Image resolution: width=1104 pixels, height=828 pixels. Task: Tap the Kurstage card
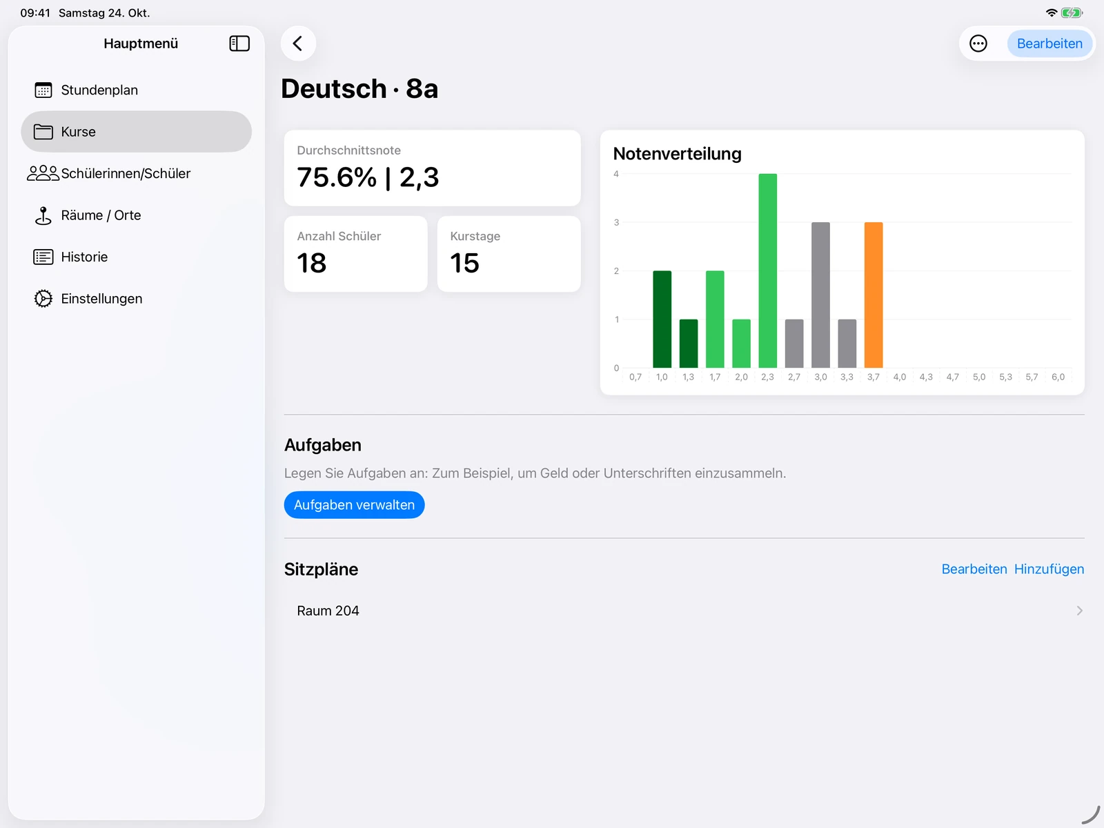click(509, 254)
